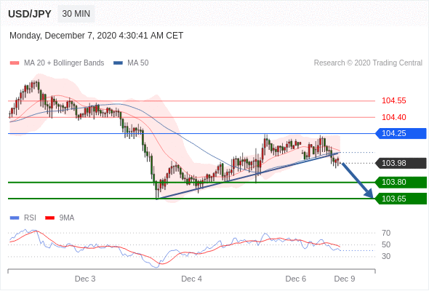Click the RSI 70 level label
Screen dimensions: 429x291
click(x=386, y=233)
